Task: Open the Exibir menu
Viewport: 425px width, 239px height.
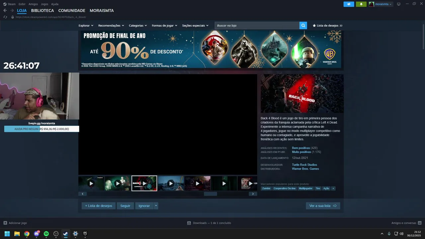Action: point(22,4)
